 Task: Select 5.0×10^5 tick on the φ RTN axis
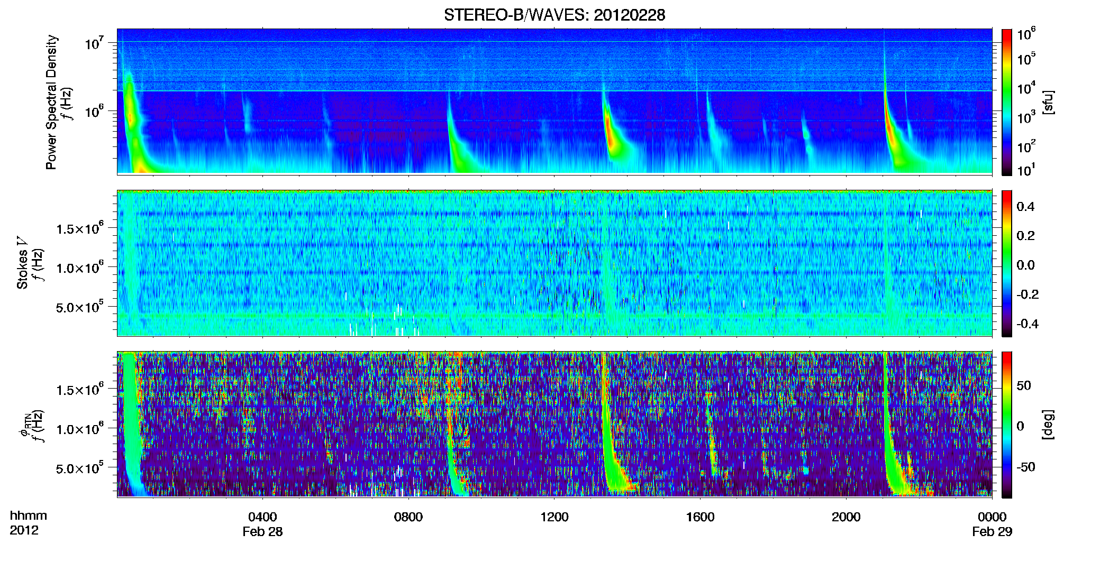(80, 468)
